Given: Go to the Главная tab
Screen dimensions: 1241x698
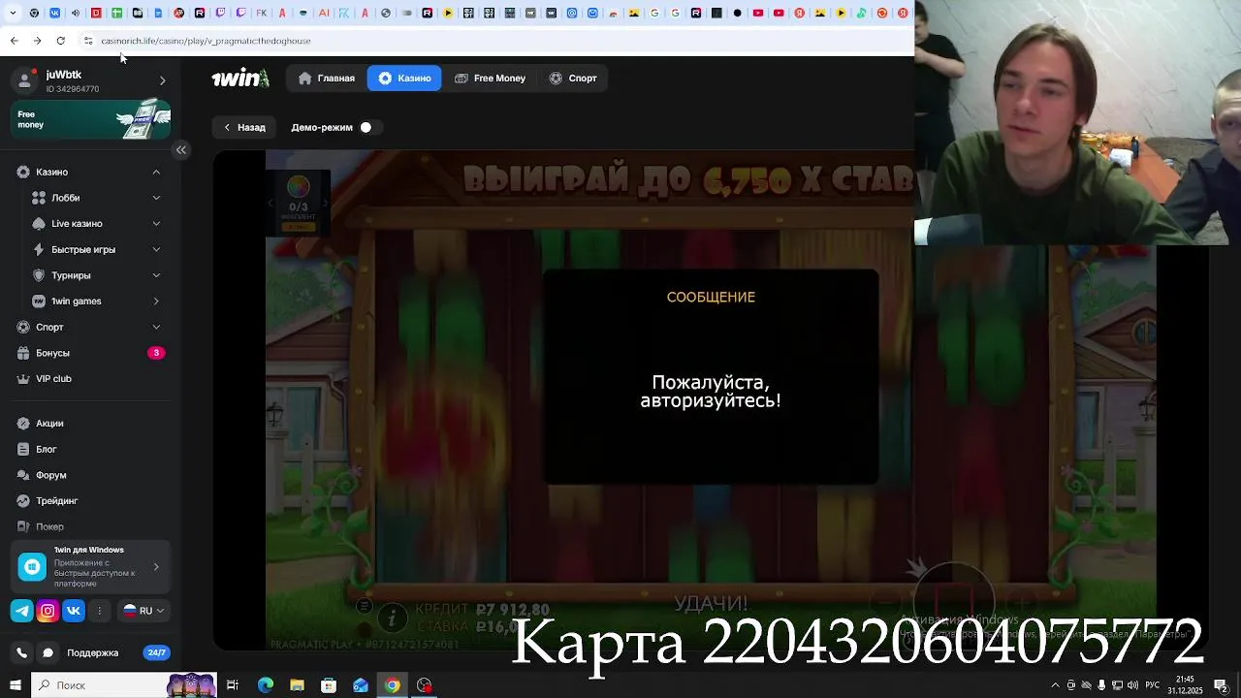Looking at the screenshot, I should tap(327, 79).
